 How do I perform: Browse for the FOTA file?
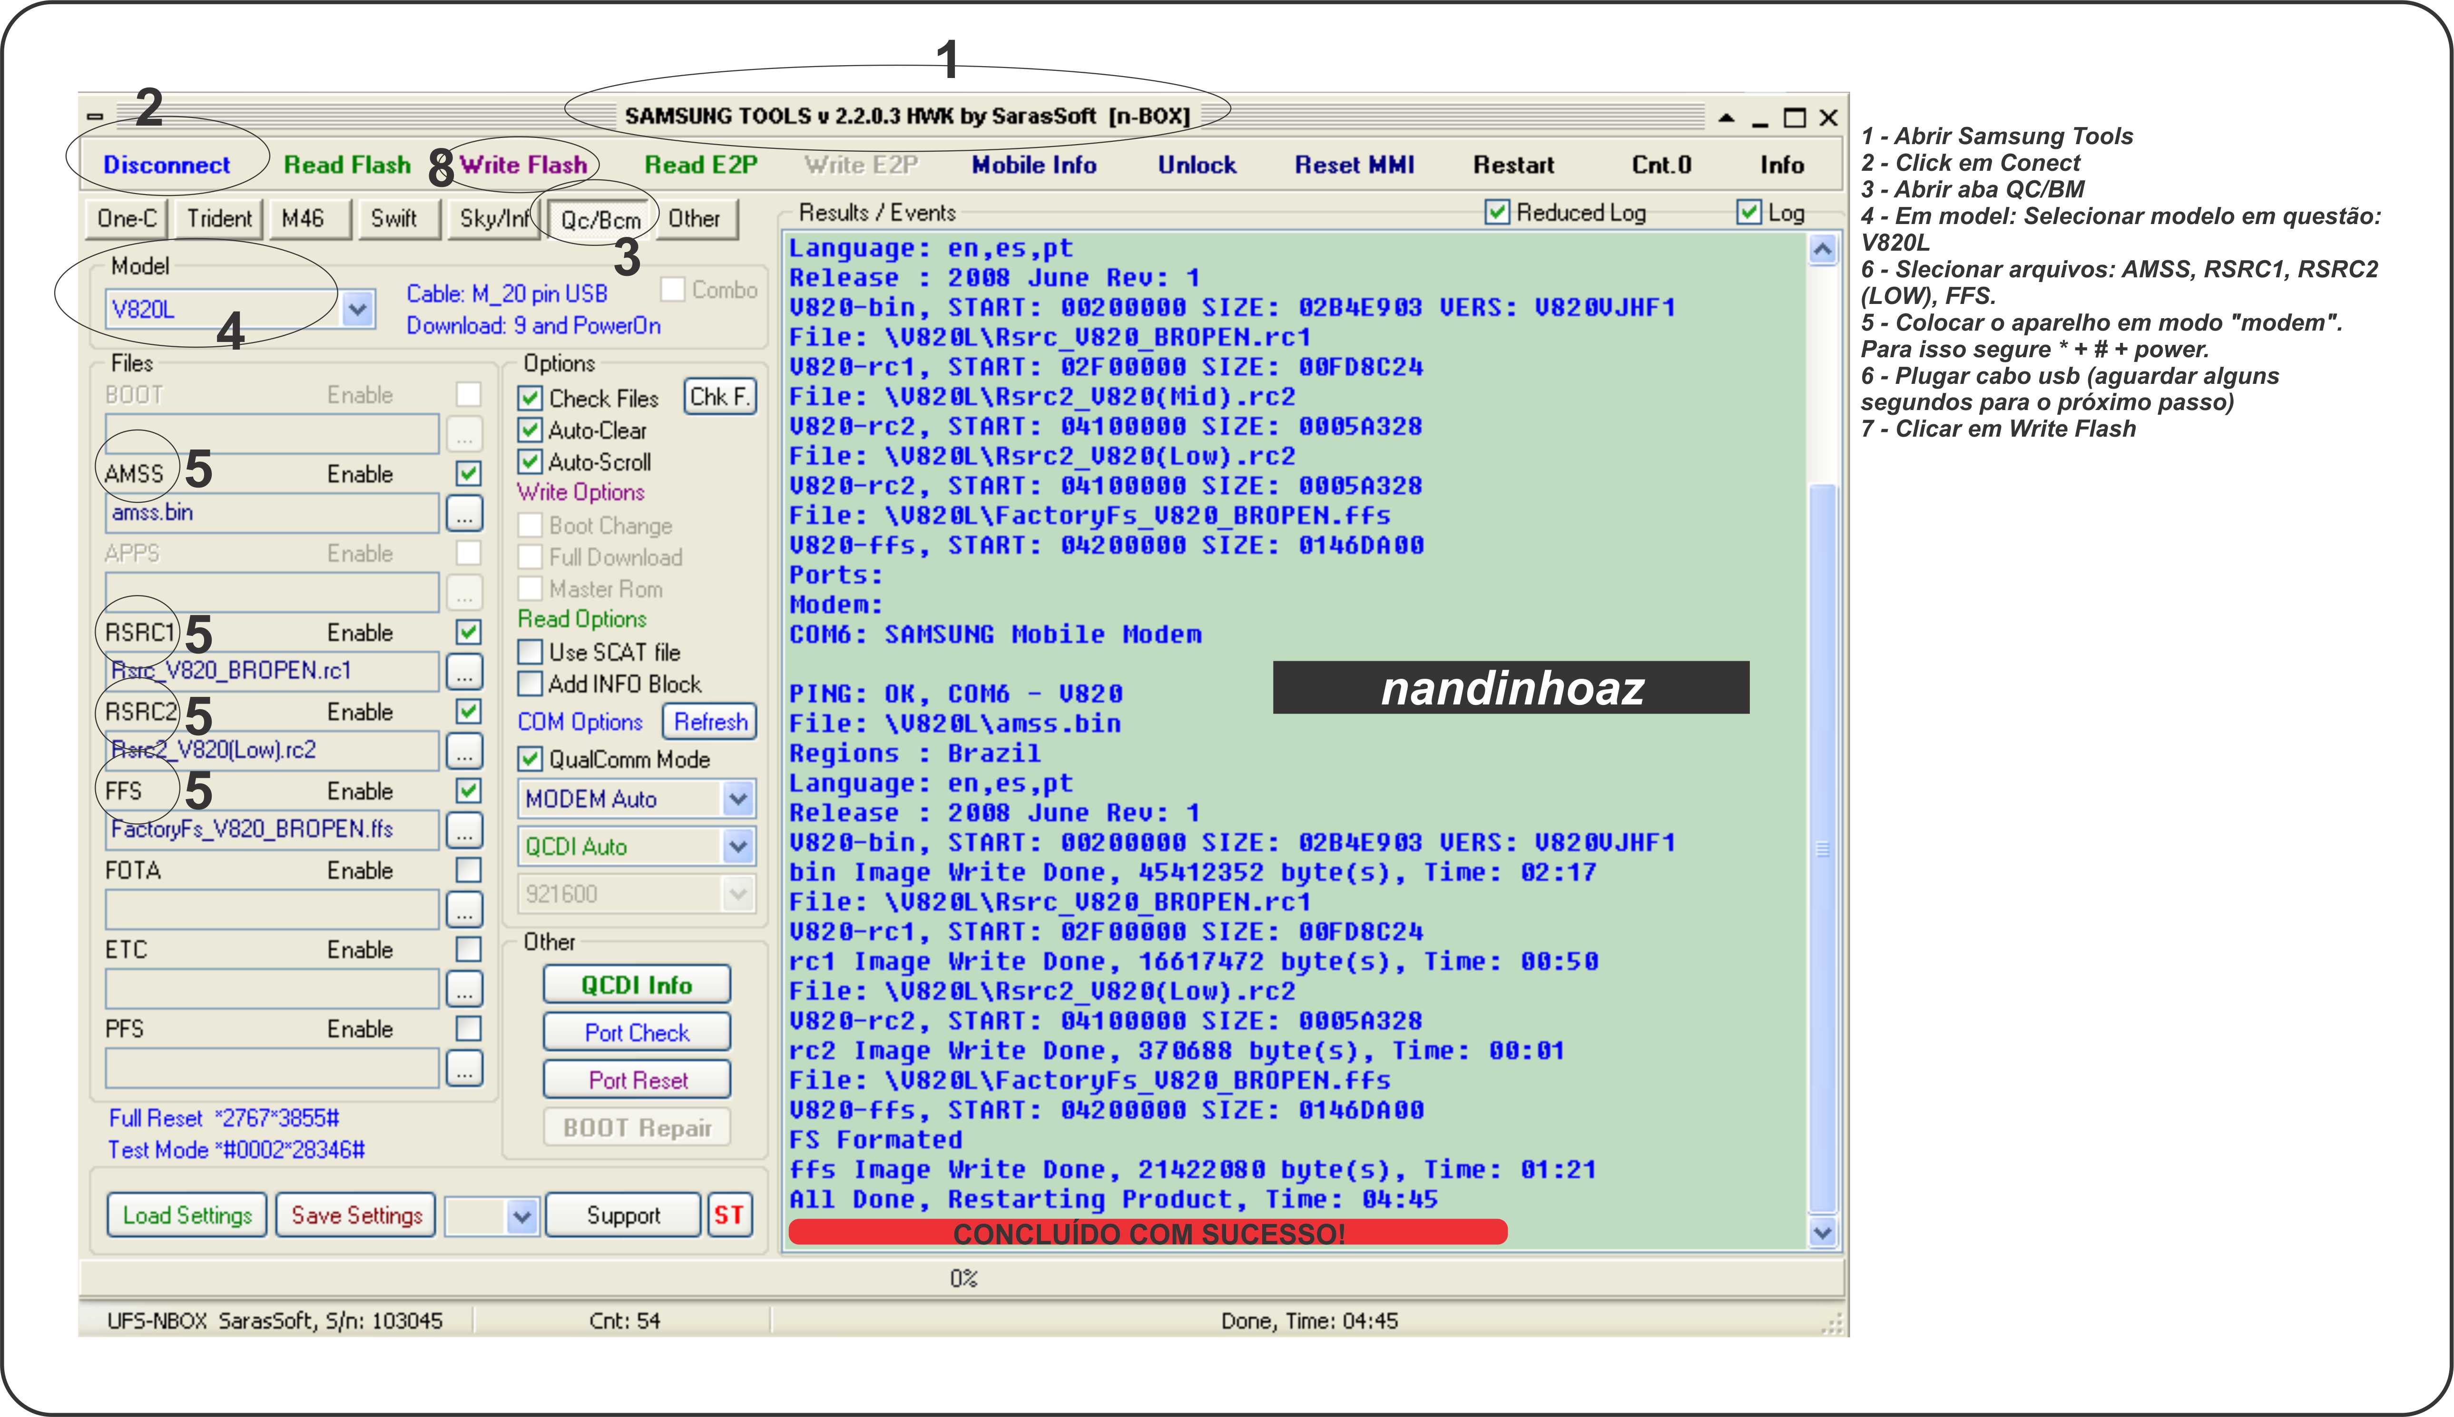(464, 909)
